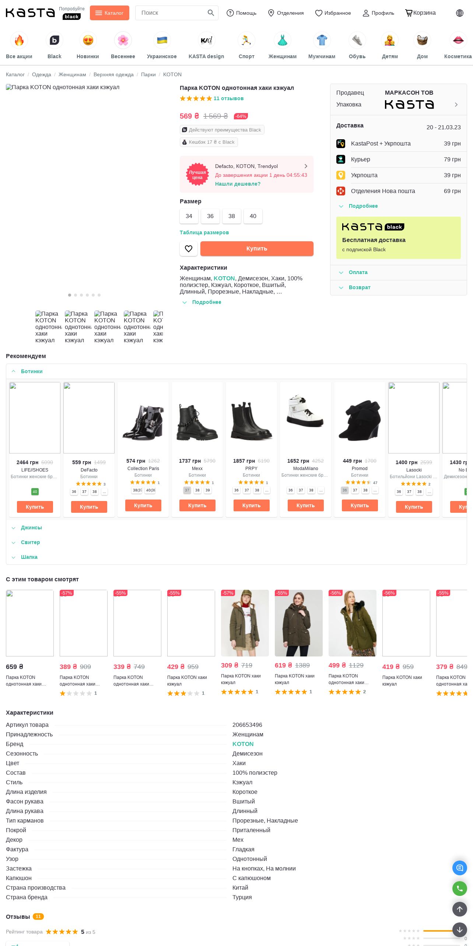Open Избранное favorites in header

tap(333, 13)
